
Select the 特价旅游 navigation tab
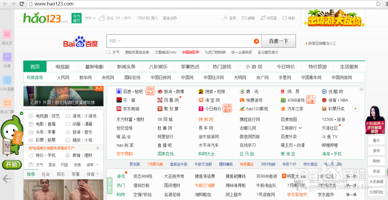317,67
